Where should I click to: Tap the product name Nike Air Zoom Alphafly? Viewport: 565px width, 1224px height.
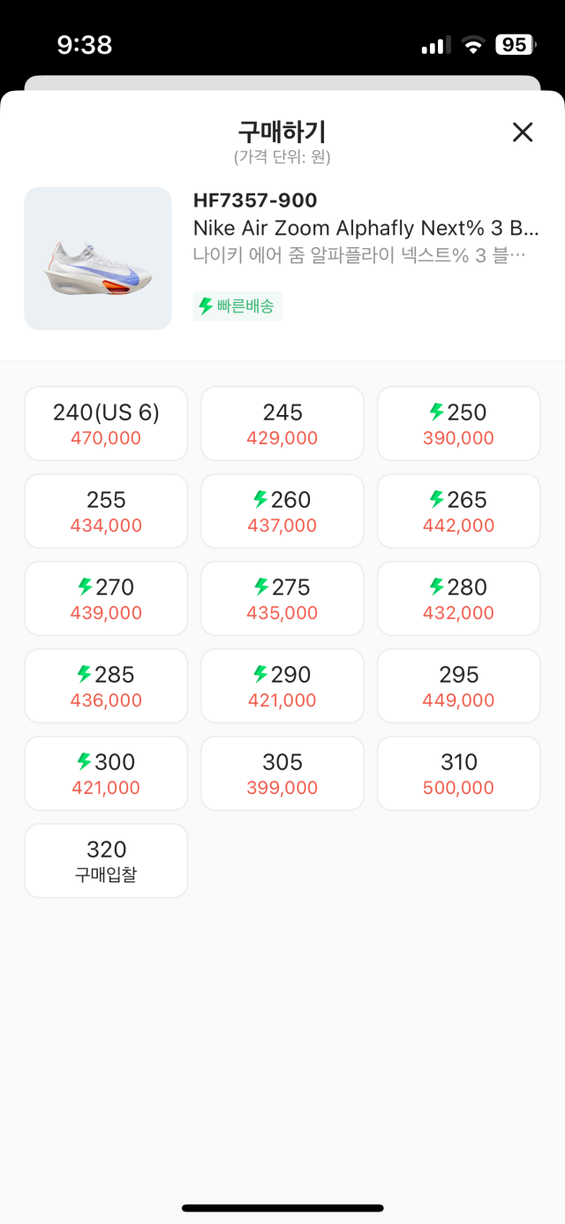tap(365, 228)
